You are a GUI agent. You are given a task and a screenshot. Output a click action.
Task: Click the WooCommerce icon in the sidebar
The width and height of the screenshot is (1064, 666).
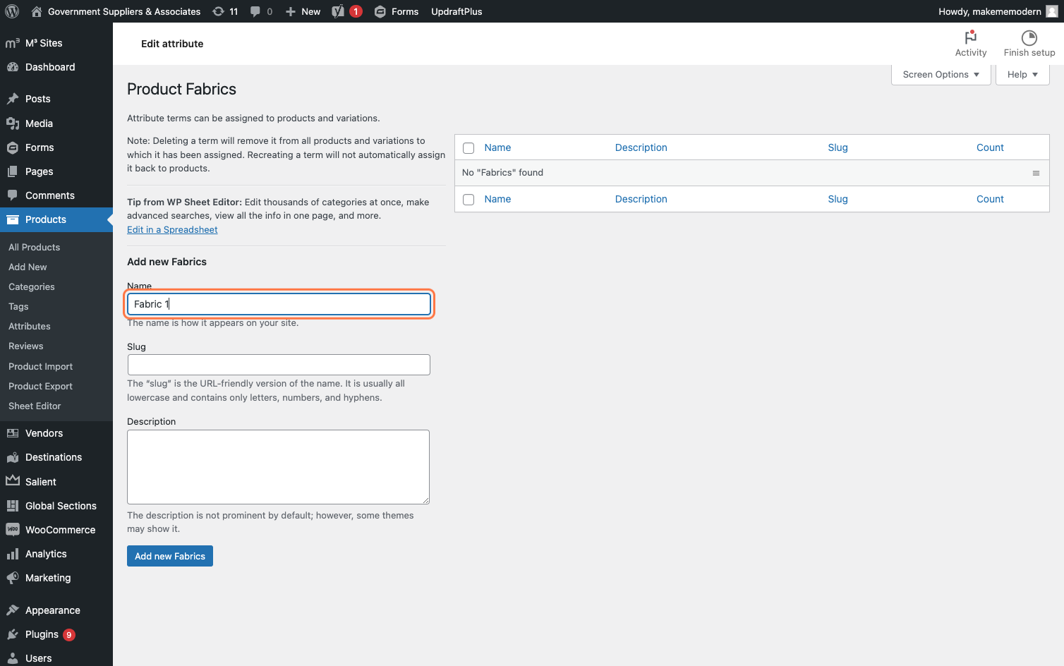point(13,530)
